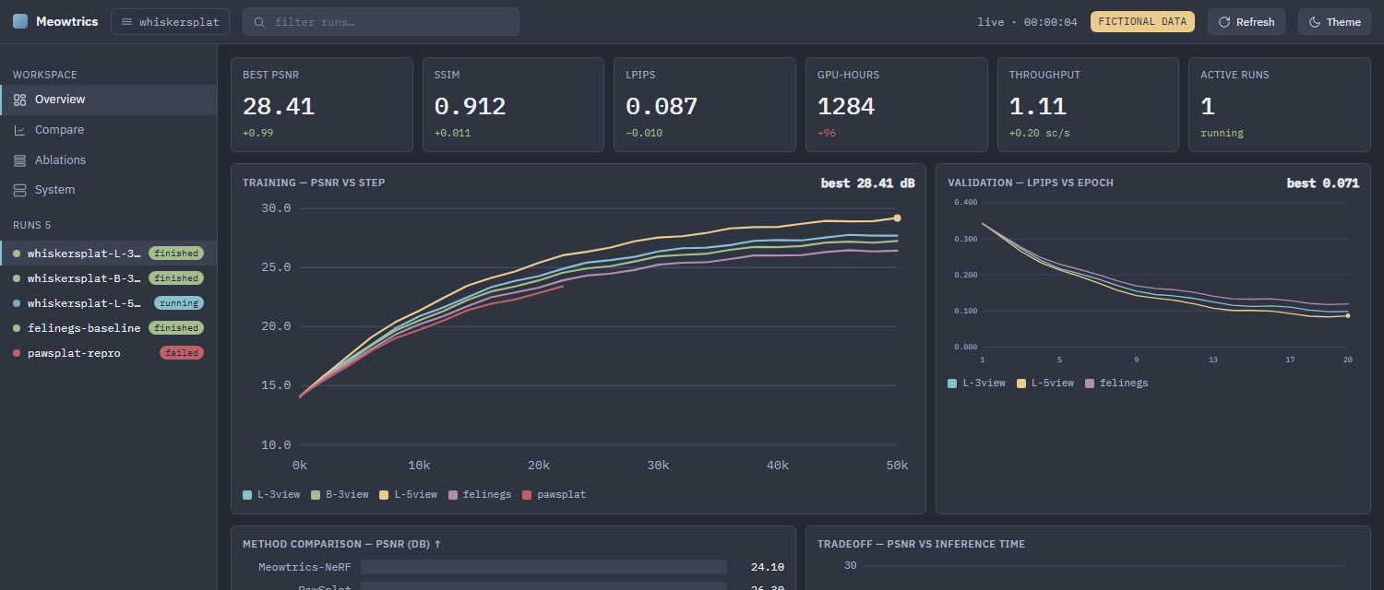Click the FICTIONAL DATA badge
This screenshot has height=590, width=1384.
[1142, 22]
